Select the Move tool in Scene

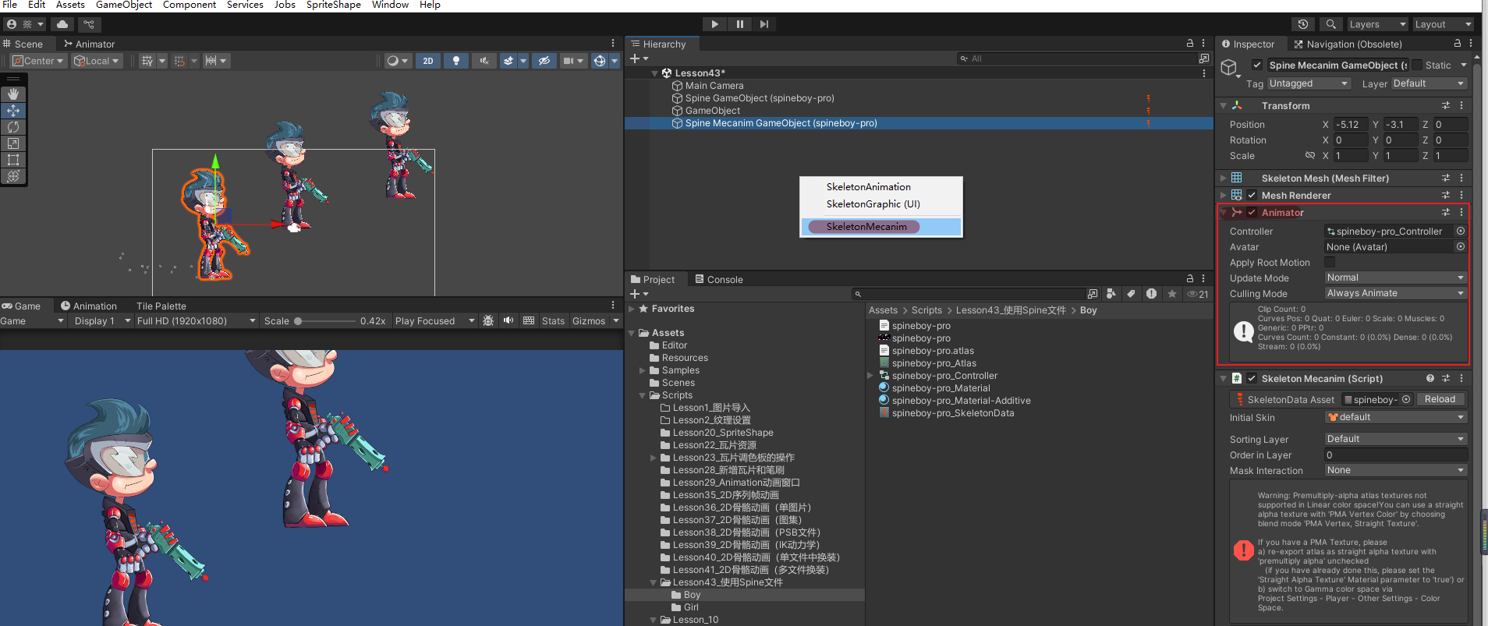pos(13,111)
